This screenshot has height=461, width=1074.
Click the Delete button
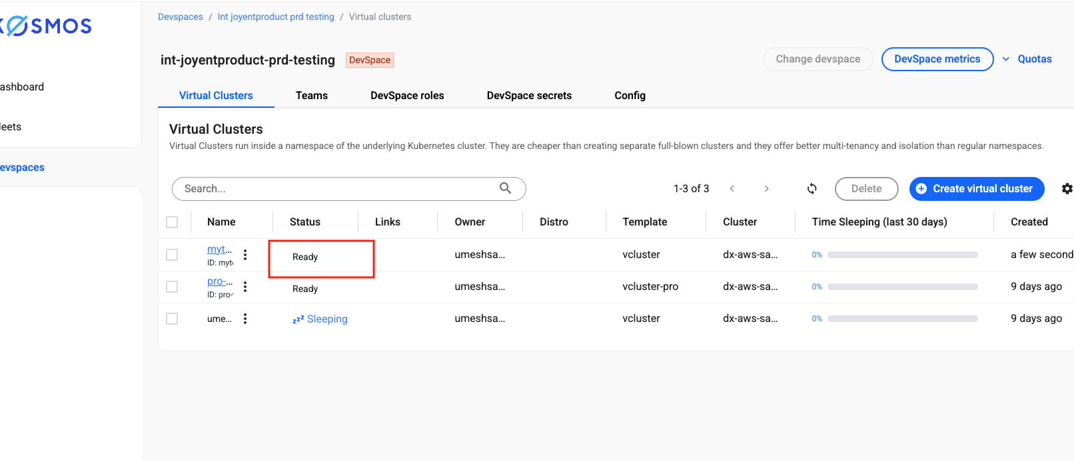pos(866,189)
